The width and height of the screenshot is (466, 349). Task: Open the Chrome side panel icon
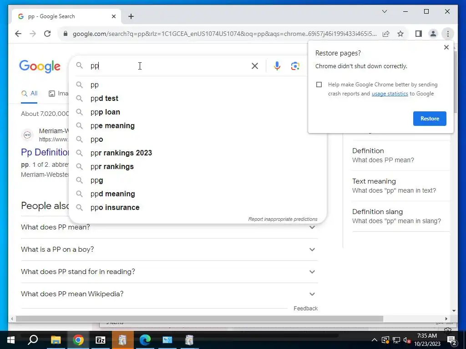tap(419, 34)
